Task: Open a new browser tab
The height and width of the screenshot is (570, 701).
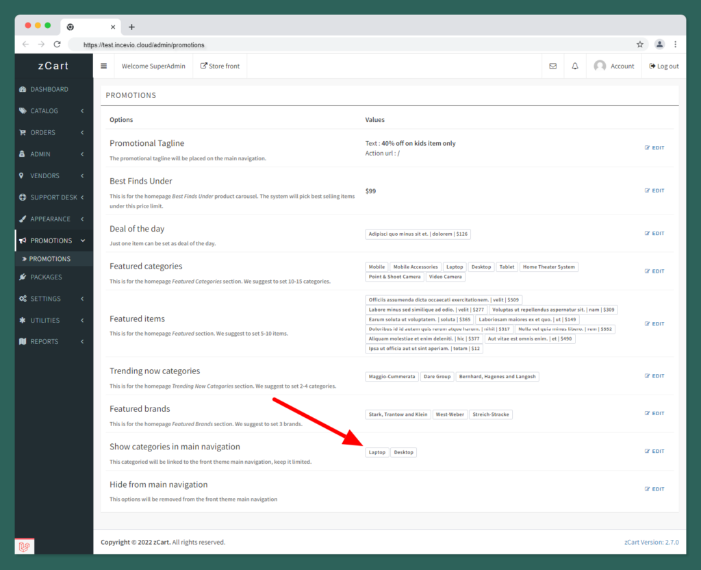Action: coord(131,27)
